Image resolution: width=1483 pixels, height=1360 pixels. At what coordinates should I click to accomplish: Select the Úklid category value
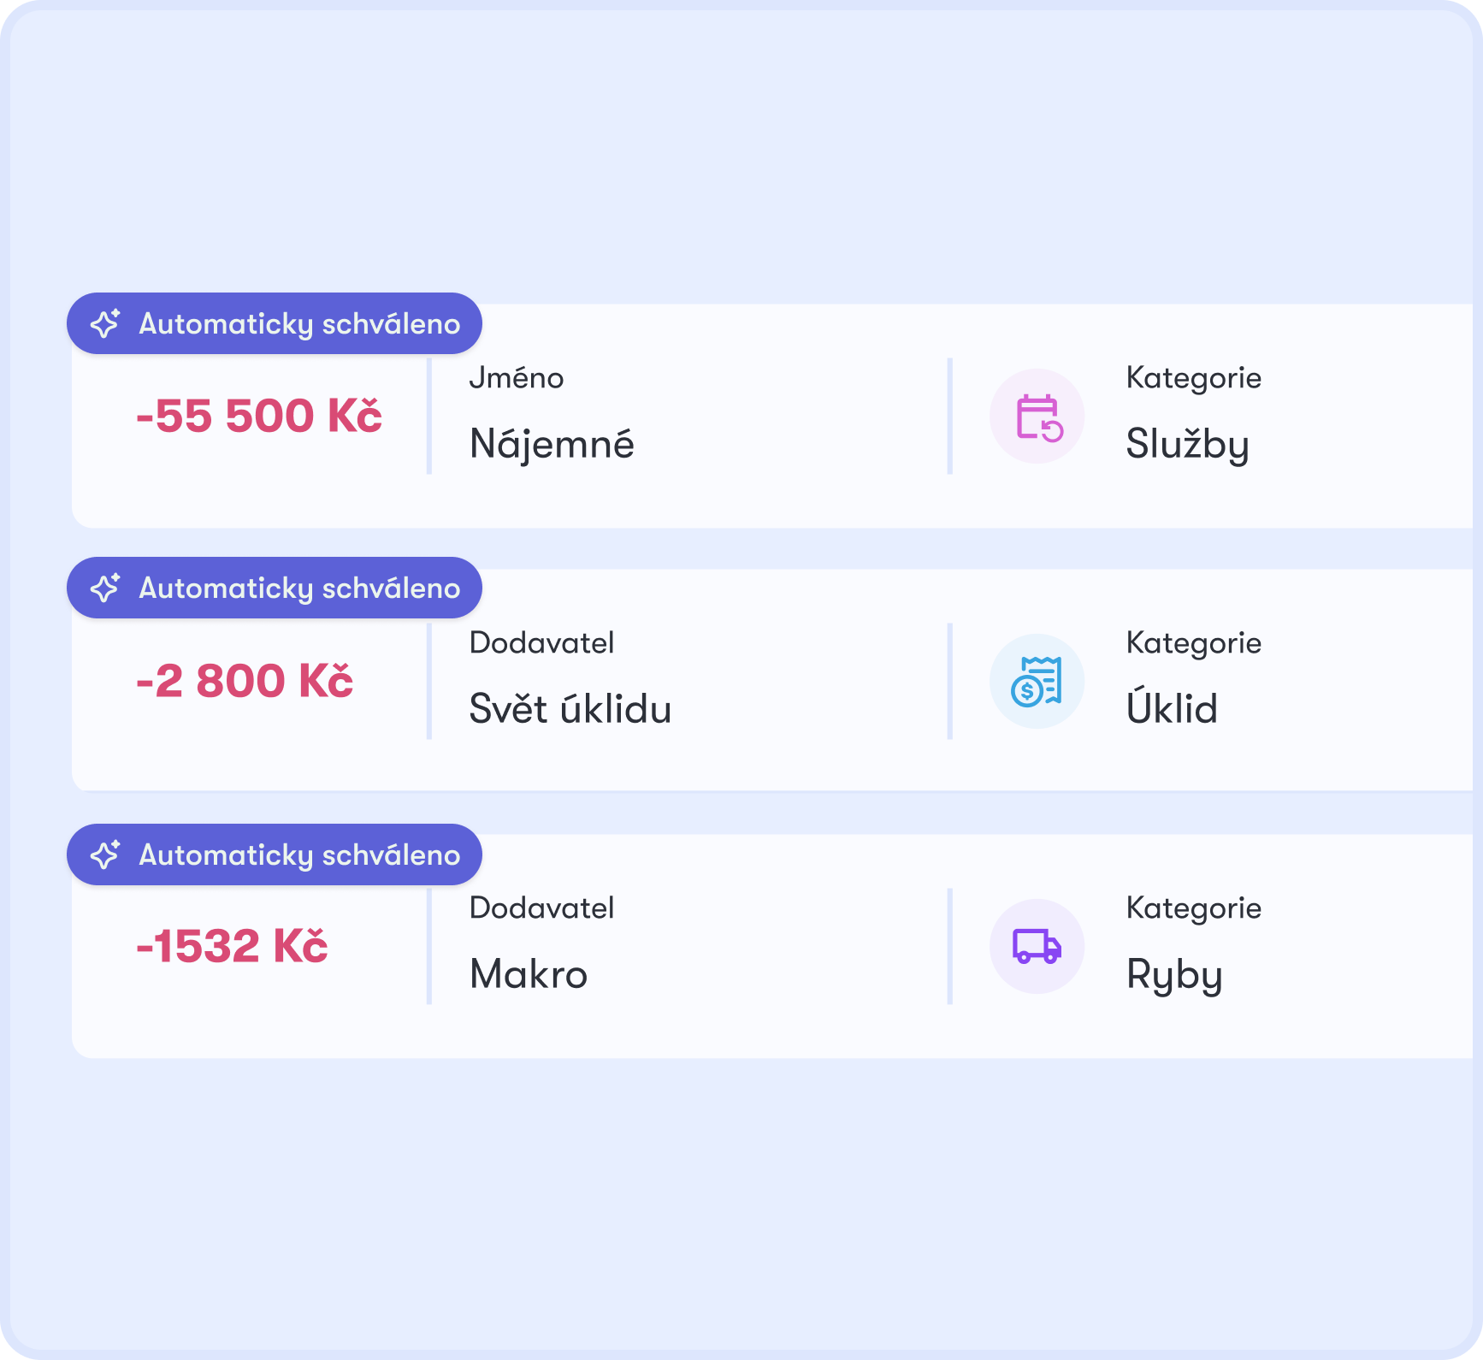[1172, 707]
